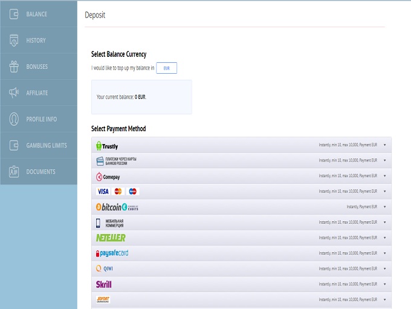The image size is (411, 309).
Task: Open the PROFILE INFO menu item
Action: point(39,119)
